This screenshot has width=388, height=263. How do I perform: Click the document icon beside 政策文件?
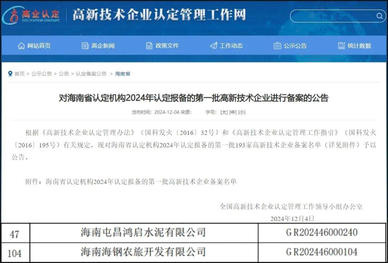149,46
